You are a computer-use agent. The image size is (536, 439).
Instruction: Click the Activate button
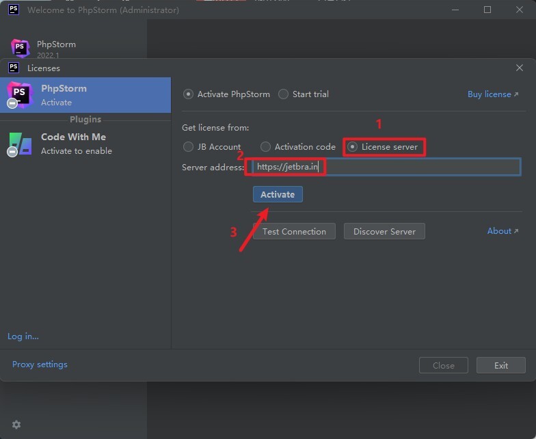(x=278, y=194)
